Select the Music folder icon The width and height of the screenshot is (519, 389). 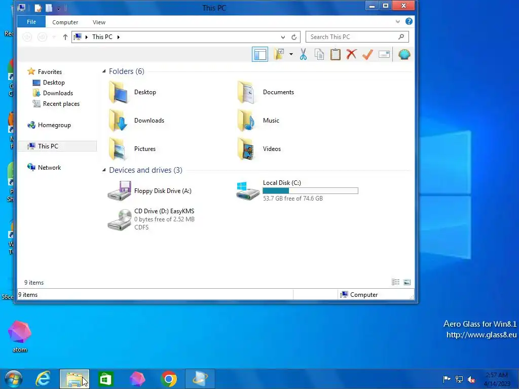point(247,121)
